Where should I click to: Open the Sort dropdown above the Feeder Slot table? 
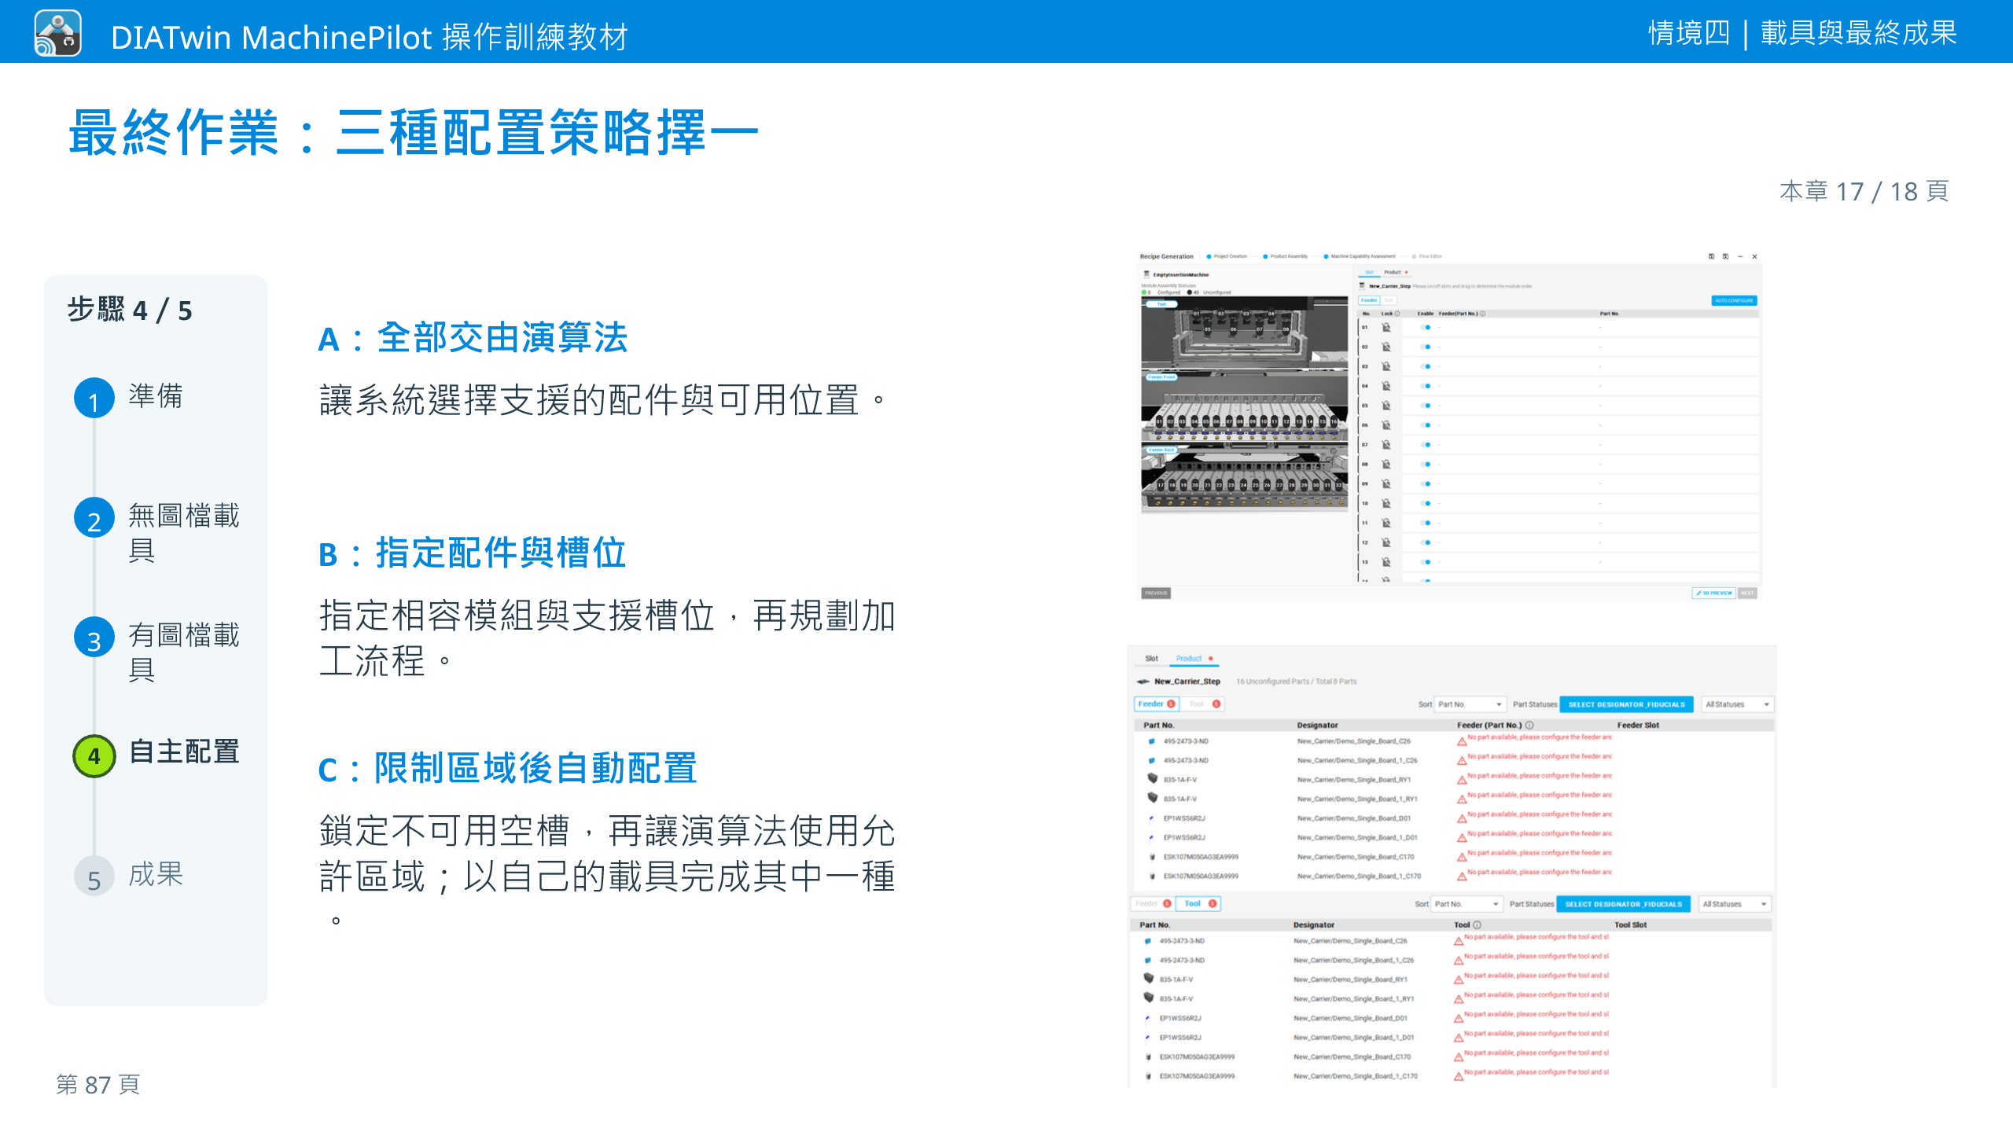1470,704
